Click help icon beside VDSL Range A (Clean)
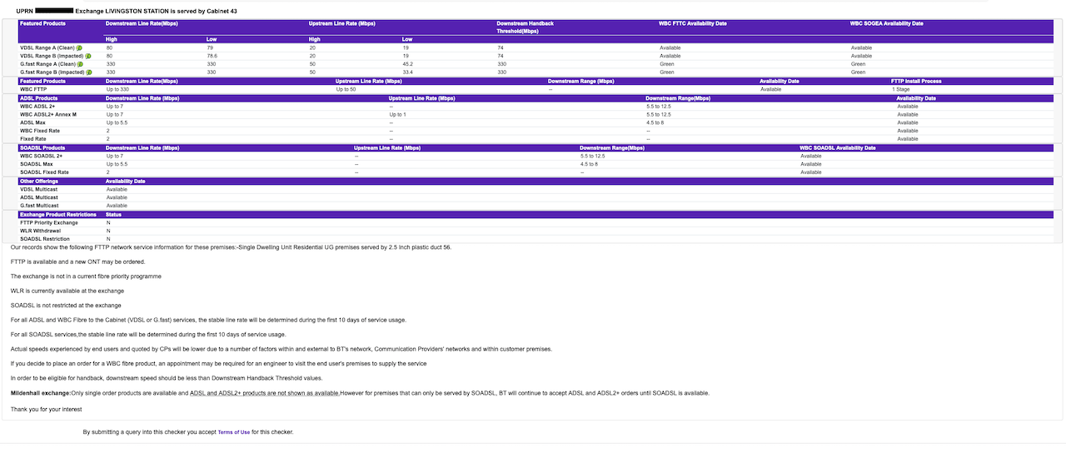 click(x=79, y=48)
